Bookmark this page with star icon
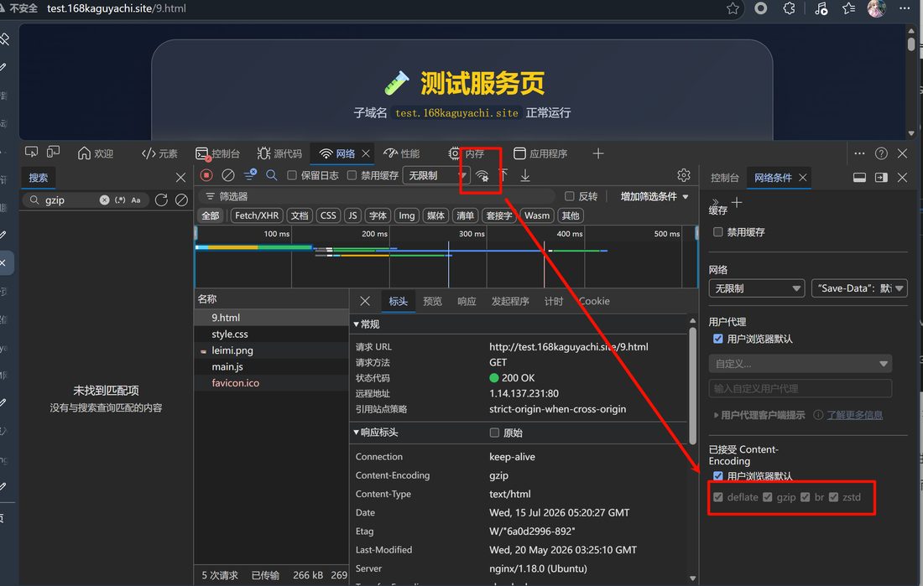The height and width of the screenshot is (586, 923). tap(733, 8)
